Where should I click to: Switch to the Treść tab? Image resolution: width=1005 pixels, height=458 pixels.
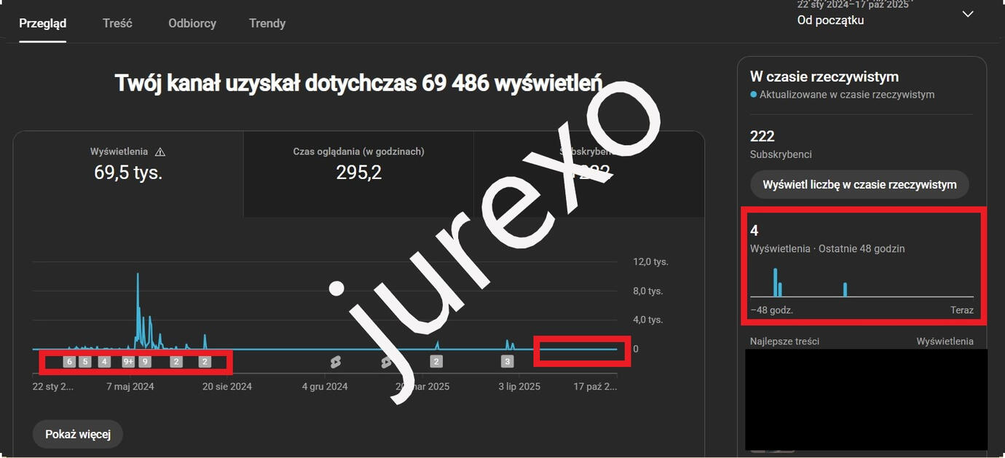coord(117,23)
